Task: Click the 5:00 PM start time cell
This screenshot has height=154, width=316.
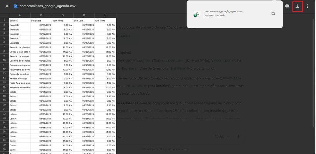Action: (x=63, y=61)
